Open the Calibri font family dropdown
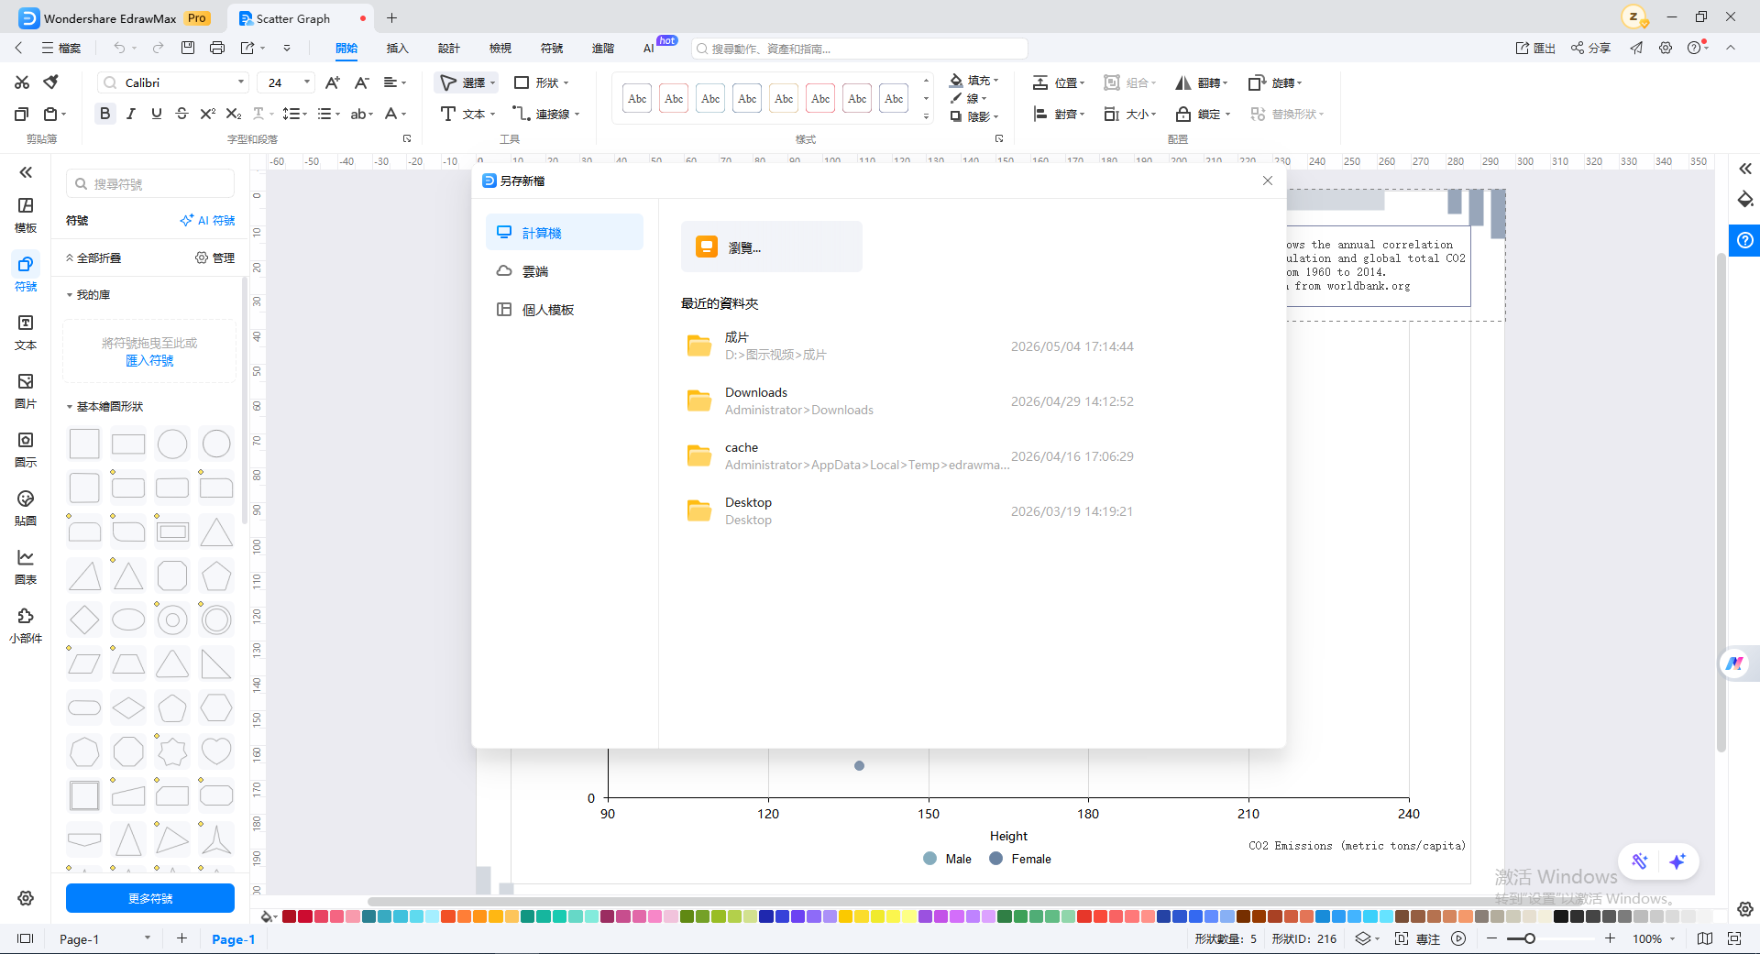 173,82
